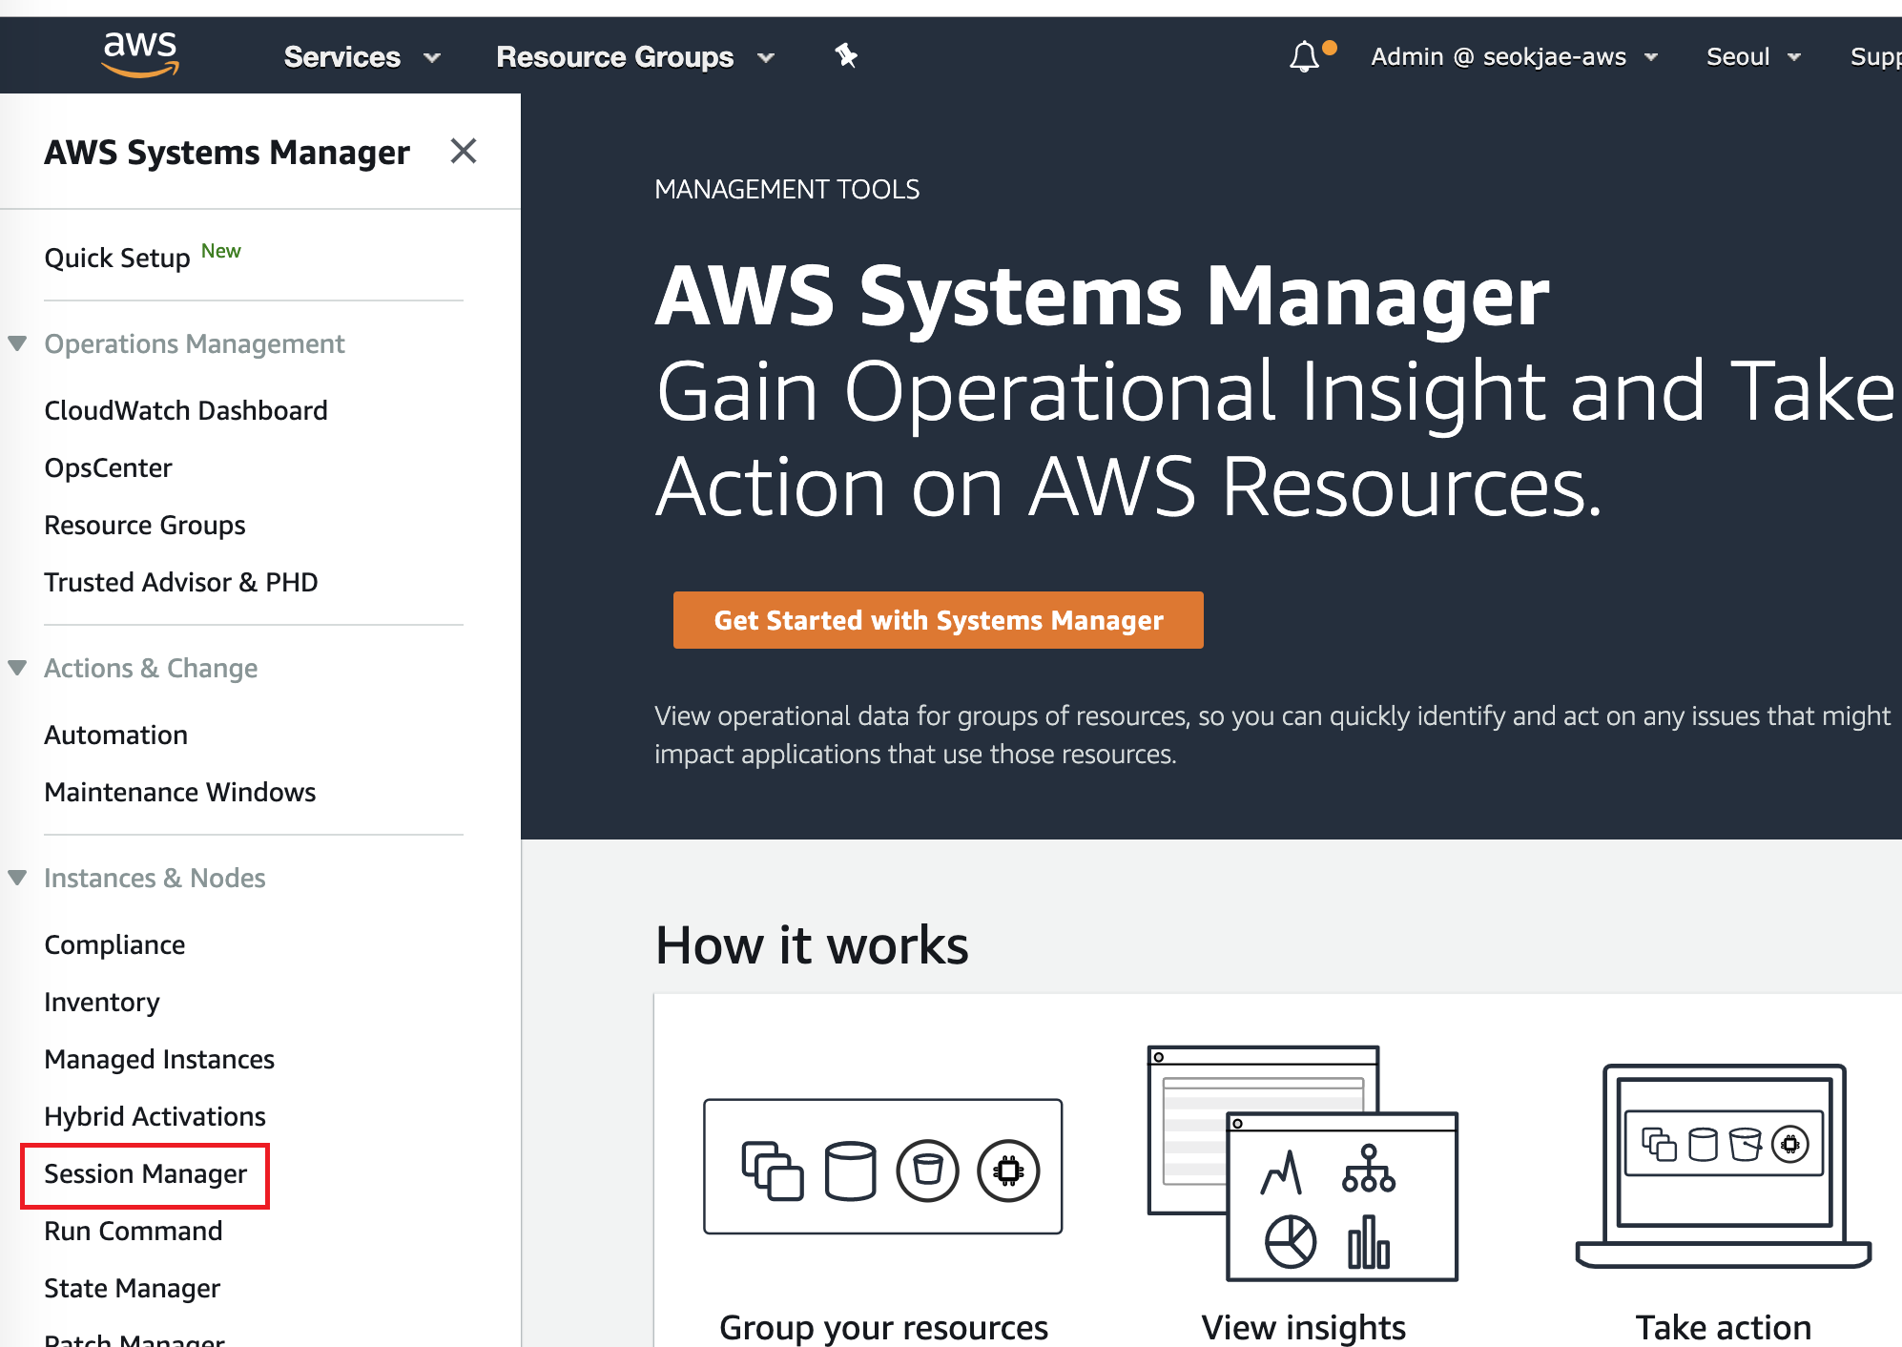Open the Services dropdown menu
This screenshot has height=1347, width=1902.
[362, 57]
